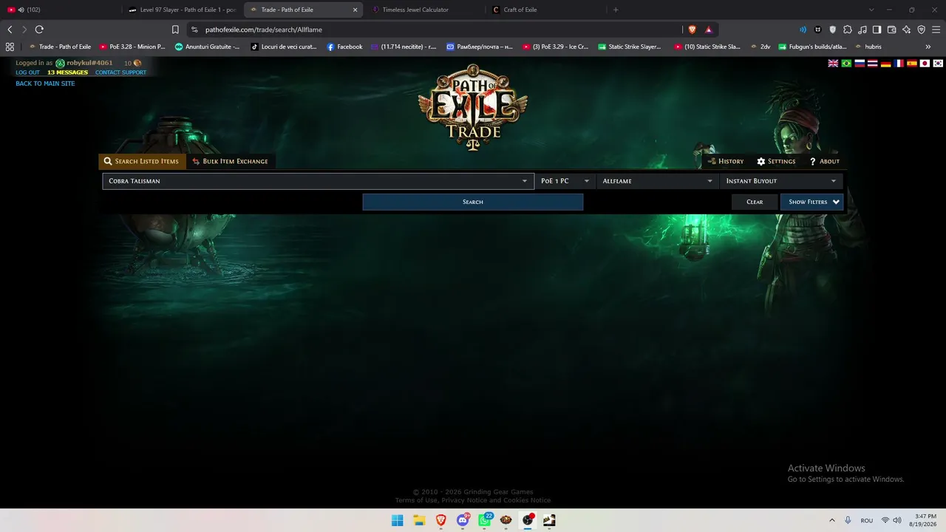946x532 pixels.
Task: Open the About link
Action: click(x=825, y=161)
